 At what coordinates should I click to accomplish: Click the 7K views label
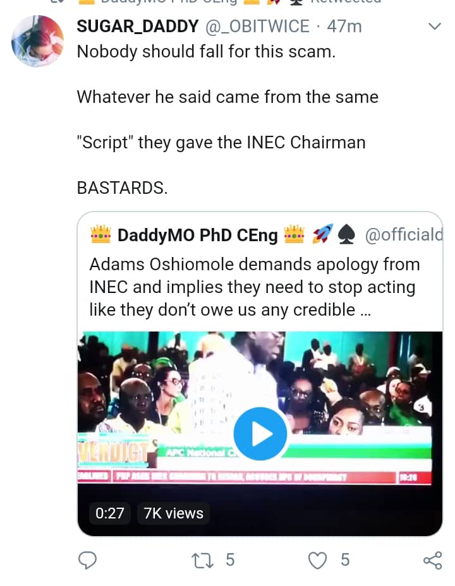(x=174, y=513)
